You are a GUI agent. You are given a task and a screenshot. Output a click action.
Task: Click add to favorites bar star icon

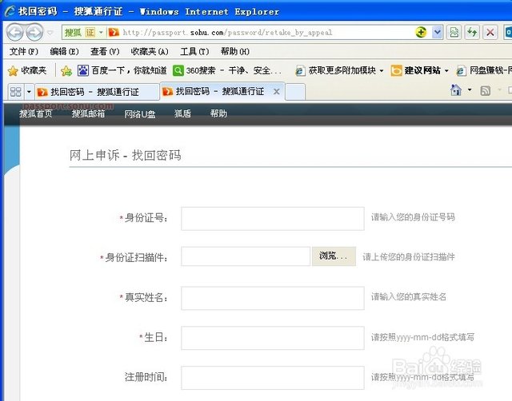pos(66,71)
